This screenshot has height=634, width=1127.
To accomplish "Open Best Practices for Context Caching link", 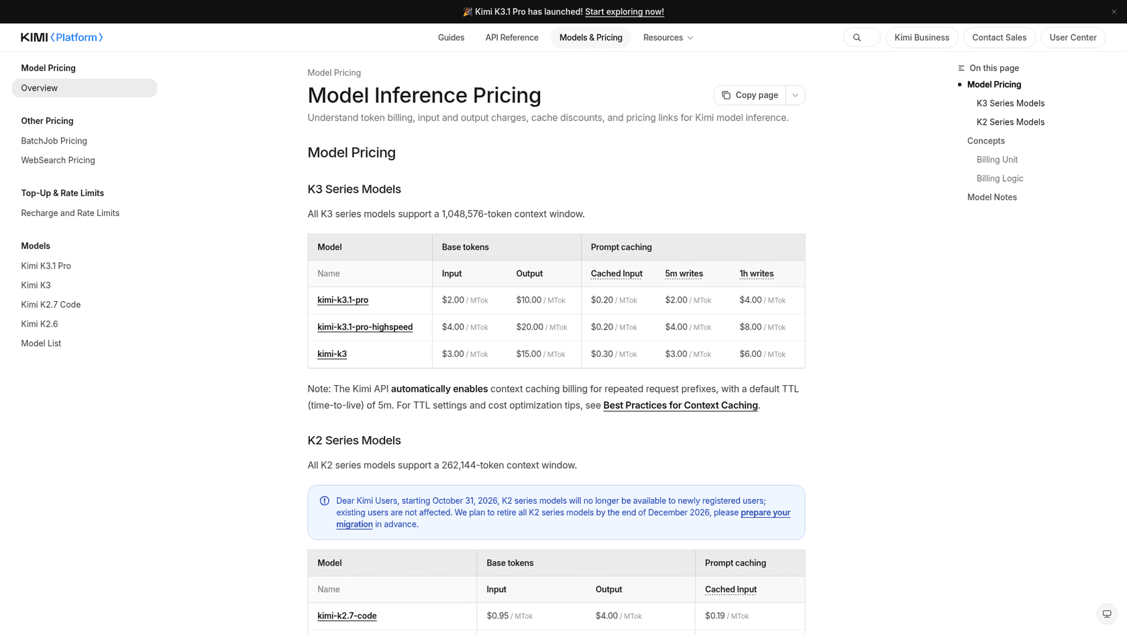I will click(680, 405).
